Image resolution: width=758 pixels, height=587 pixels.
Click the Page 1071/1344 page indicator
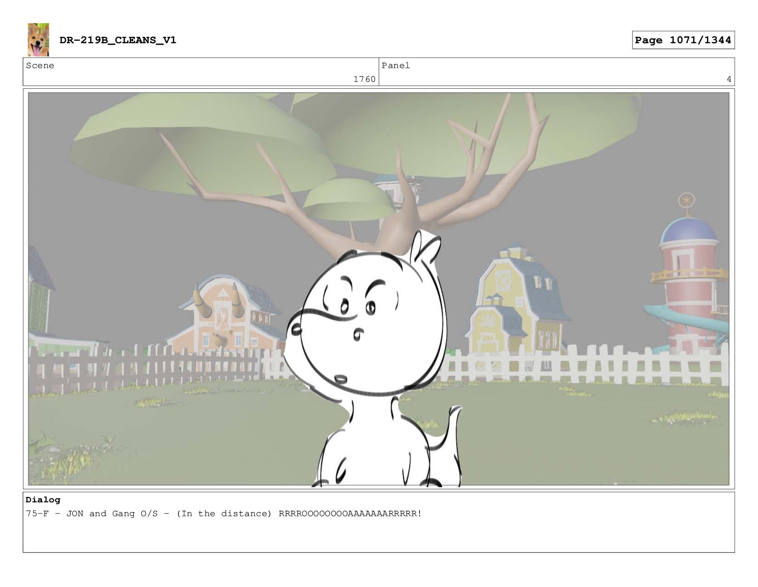click(x=683, y=40)
